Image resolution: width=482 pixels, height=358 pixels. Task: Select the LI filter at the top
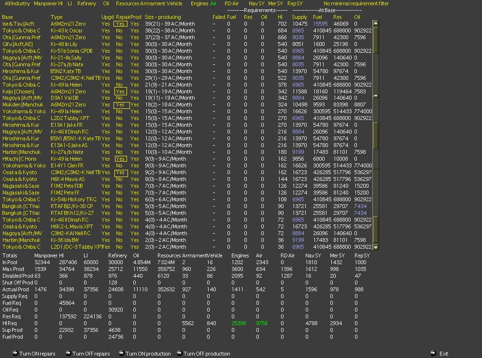pos(70,4)
